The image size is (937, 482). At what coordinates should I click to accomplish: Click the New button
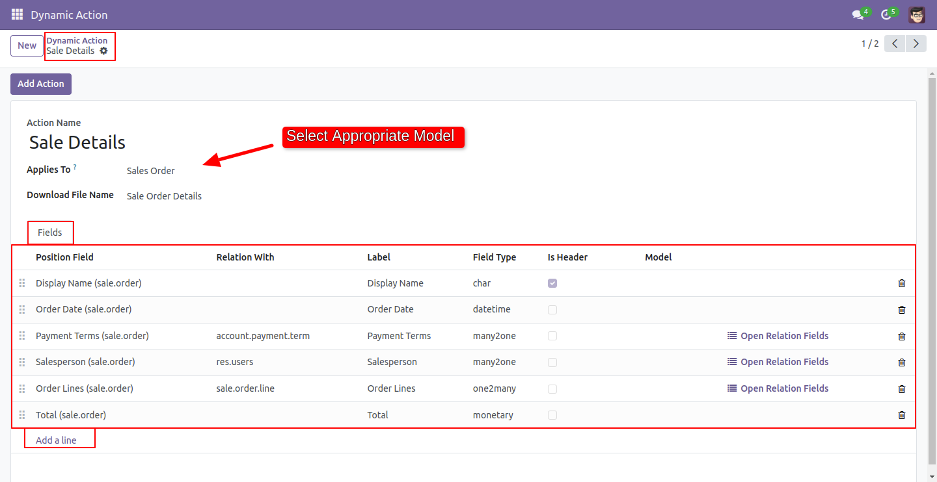tap(27, 45)
